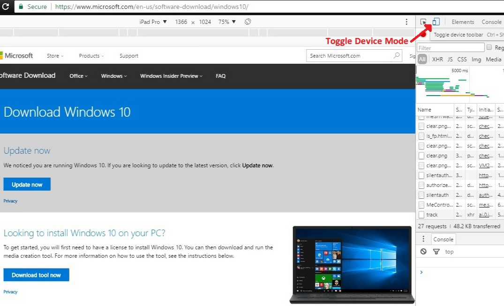Filter network requests by CSS

(x=462, y=59)
